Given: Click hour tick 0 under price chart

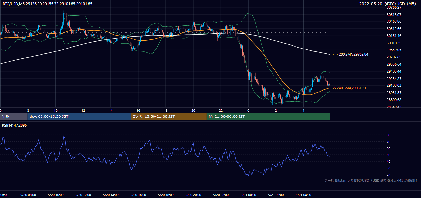Looking at the screenshot, I should pos(248,111).
